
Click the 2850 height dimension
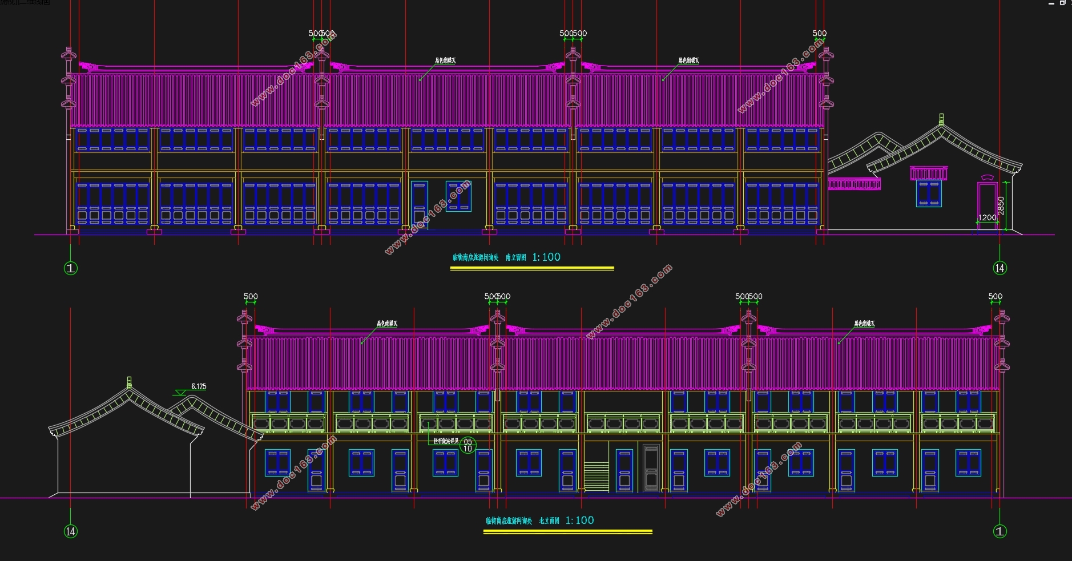(1000, 206)
